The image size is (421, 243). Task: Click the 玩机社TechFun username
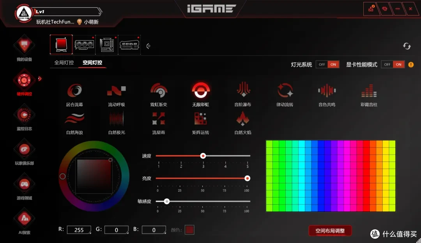(55, 22)
